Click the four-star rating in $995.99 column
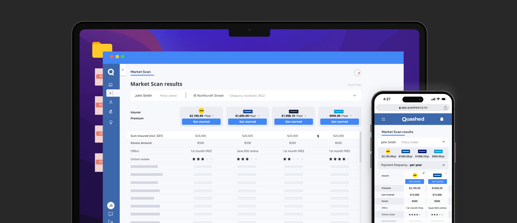The width and height of the screenshot is (517, 223). click(339, 159)
